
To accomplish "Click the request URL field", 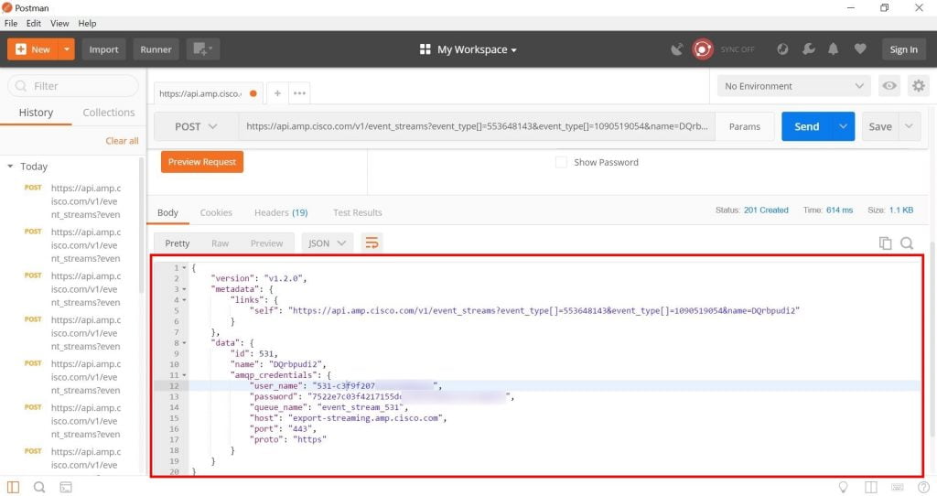I will point(477,126).
